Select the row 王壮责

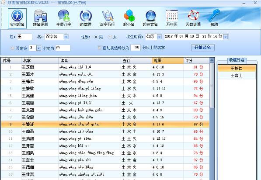[x=105, y=174]
